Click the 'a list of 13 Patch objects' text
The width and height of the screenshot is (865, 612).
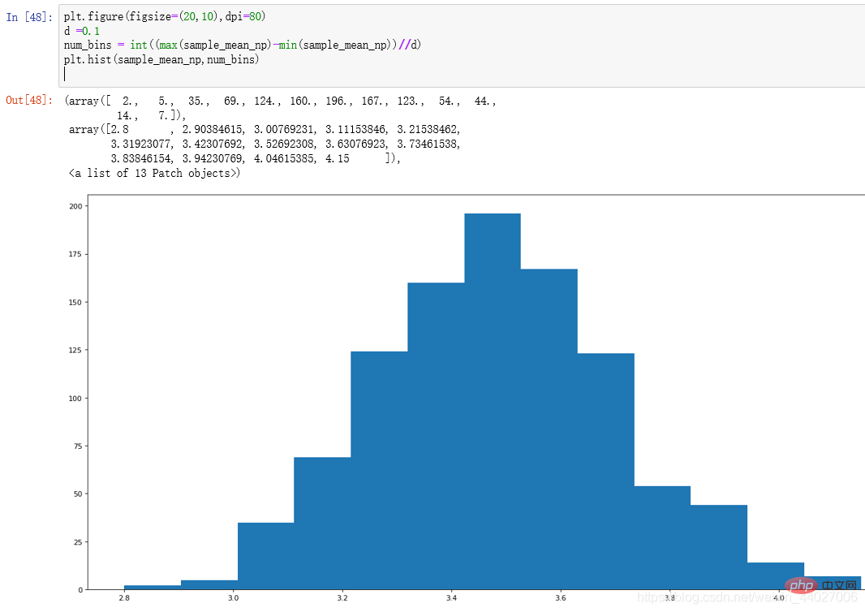154,173
